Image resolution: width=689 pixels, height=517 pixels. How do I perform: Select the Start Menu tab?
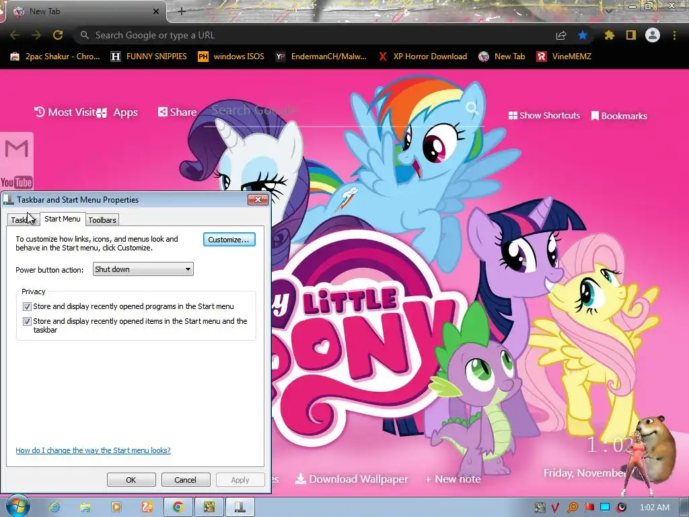(x=63, y=219)
